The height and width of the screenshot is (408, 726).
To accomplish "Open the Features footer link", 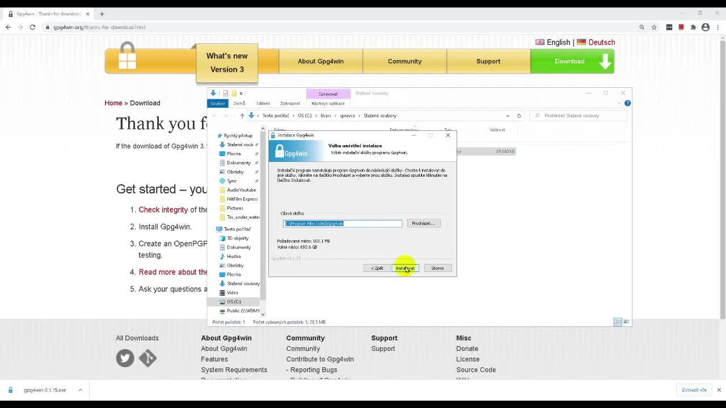I will pyautogui.click(x=214, y=359).
